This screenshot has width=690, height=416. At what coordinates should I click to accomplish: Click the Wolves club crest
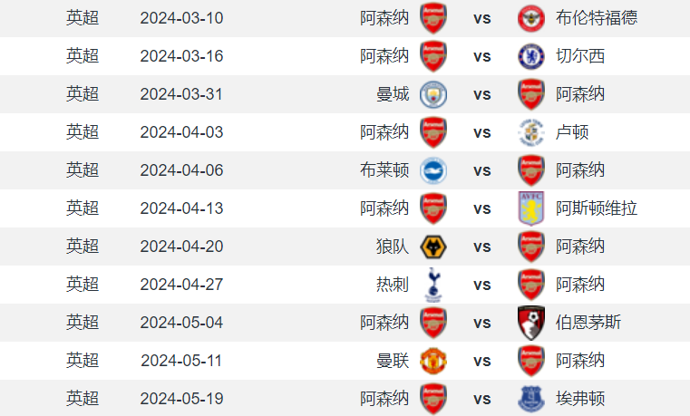tap(433, 247)
